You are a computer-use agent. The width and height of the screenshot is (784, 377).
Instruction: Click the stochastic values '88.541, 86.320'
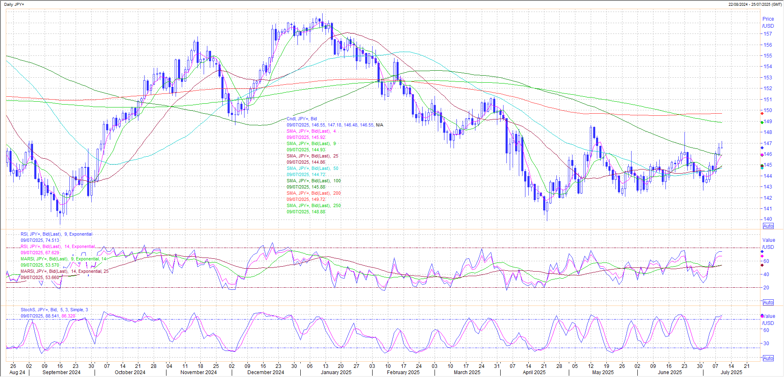coord(60,316)
